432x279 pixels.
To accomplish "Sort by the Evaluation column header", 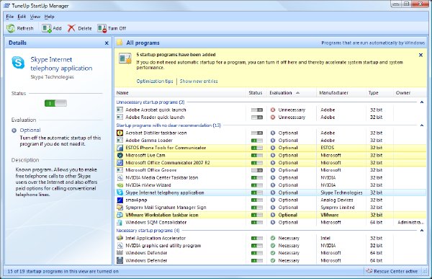I will (292, 93).
